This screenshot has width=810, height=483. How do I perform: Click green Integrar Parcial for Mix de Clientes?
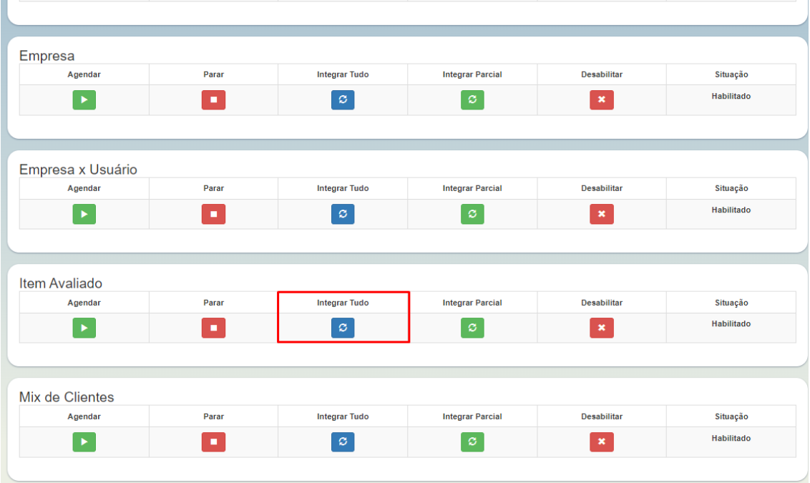[x=472, y=441]
